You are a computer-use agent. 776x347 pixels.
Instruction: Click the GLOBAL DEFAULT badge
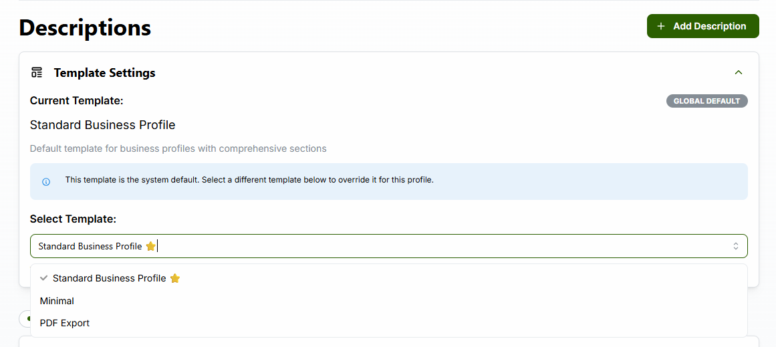[x=706, y=101]
